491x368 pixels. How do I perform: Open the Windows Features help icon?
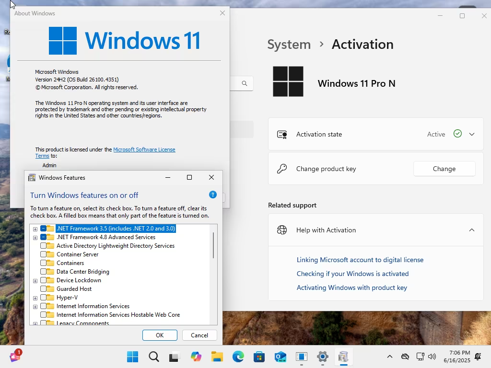212,195
